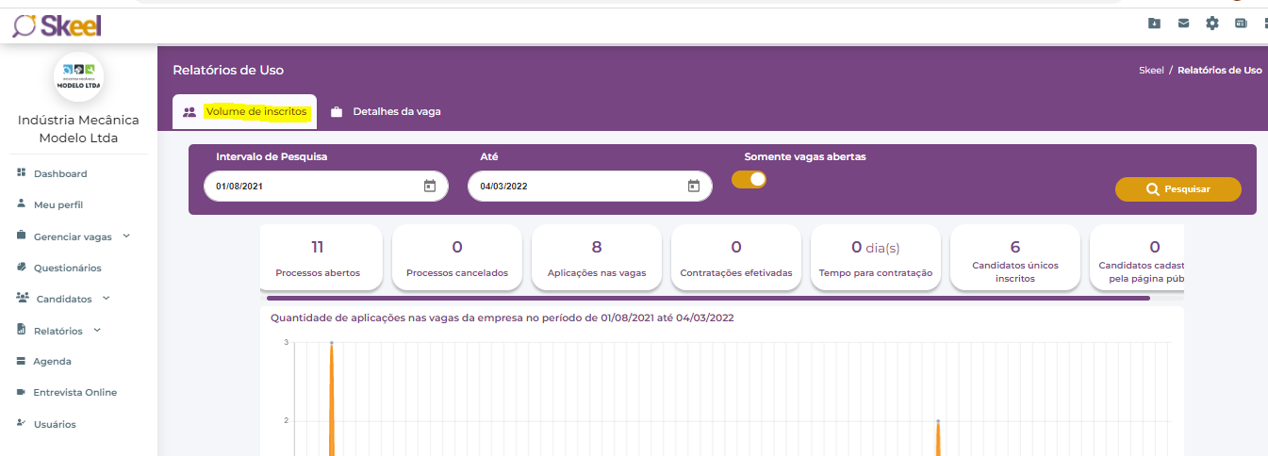Open calendar picker for Até date
Image resolution: width=1268 pixels, height=456 pixels.
[x=693, y=186]
